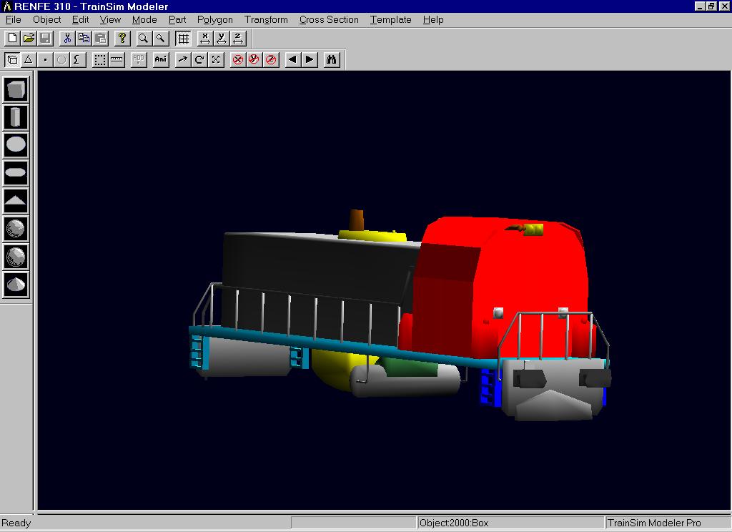Image resolution: width=732 pixels, height=532 pixels.
Task: Open the Template menu
Action: point(390,19)
